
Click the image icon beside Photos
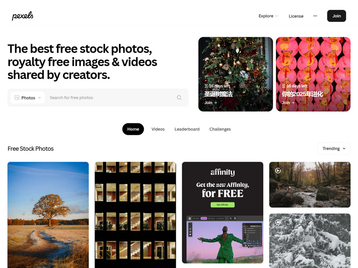[17, 97]
